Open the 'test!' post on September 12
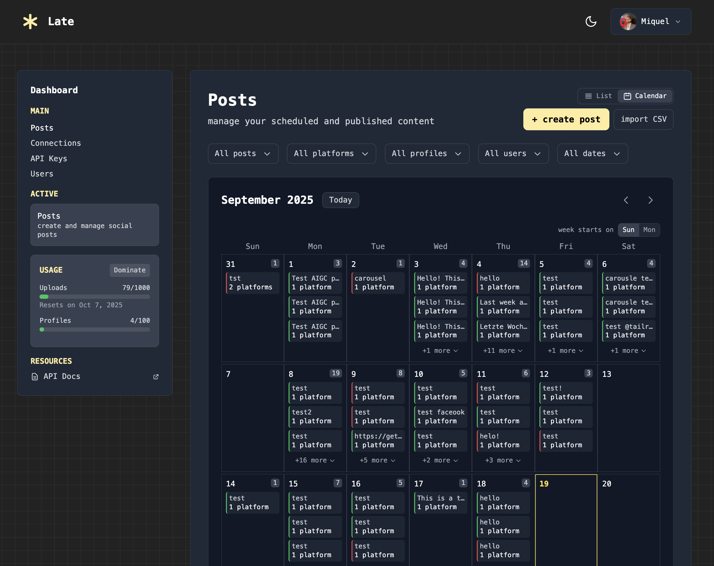 566,393
